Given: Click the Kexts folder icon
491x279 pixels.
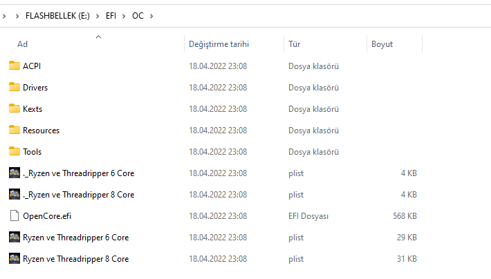Looking at the screenshot, I should click(15, 108).
